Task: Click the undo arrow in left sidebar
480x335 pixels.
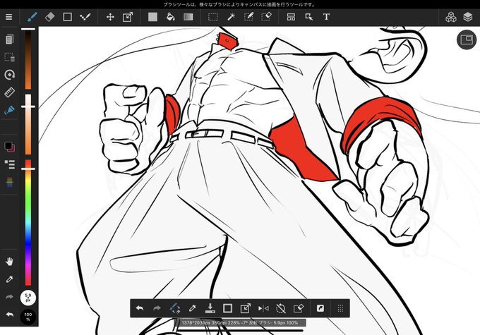Action: click(x=9, y=315)
